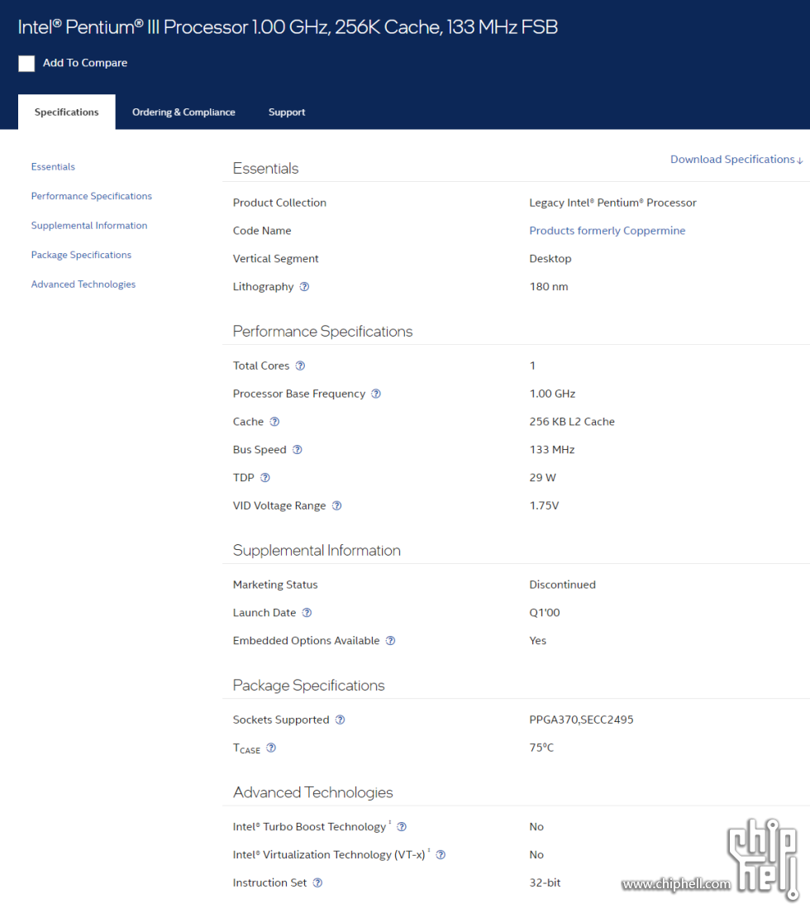The height and width of the screenshot is (913, 810).
Task: Click the Advanced Technologies section heading
Action: tap(313, 792)
